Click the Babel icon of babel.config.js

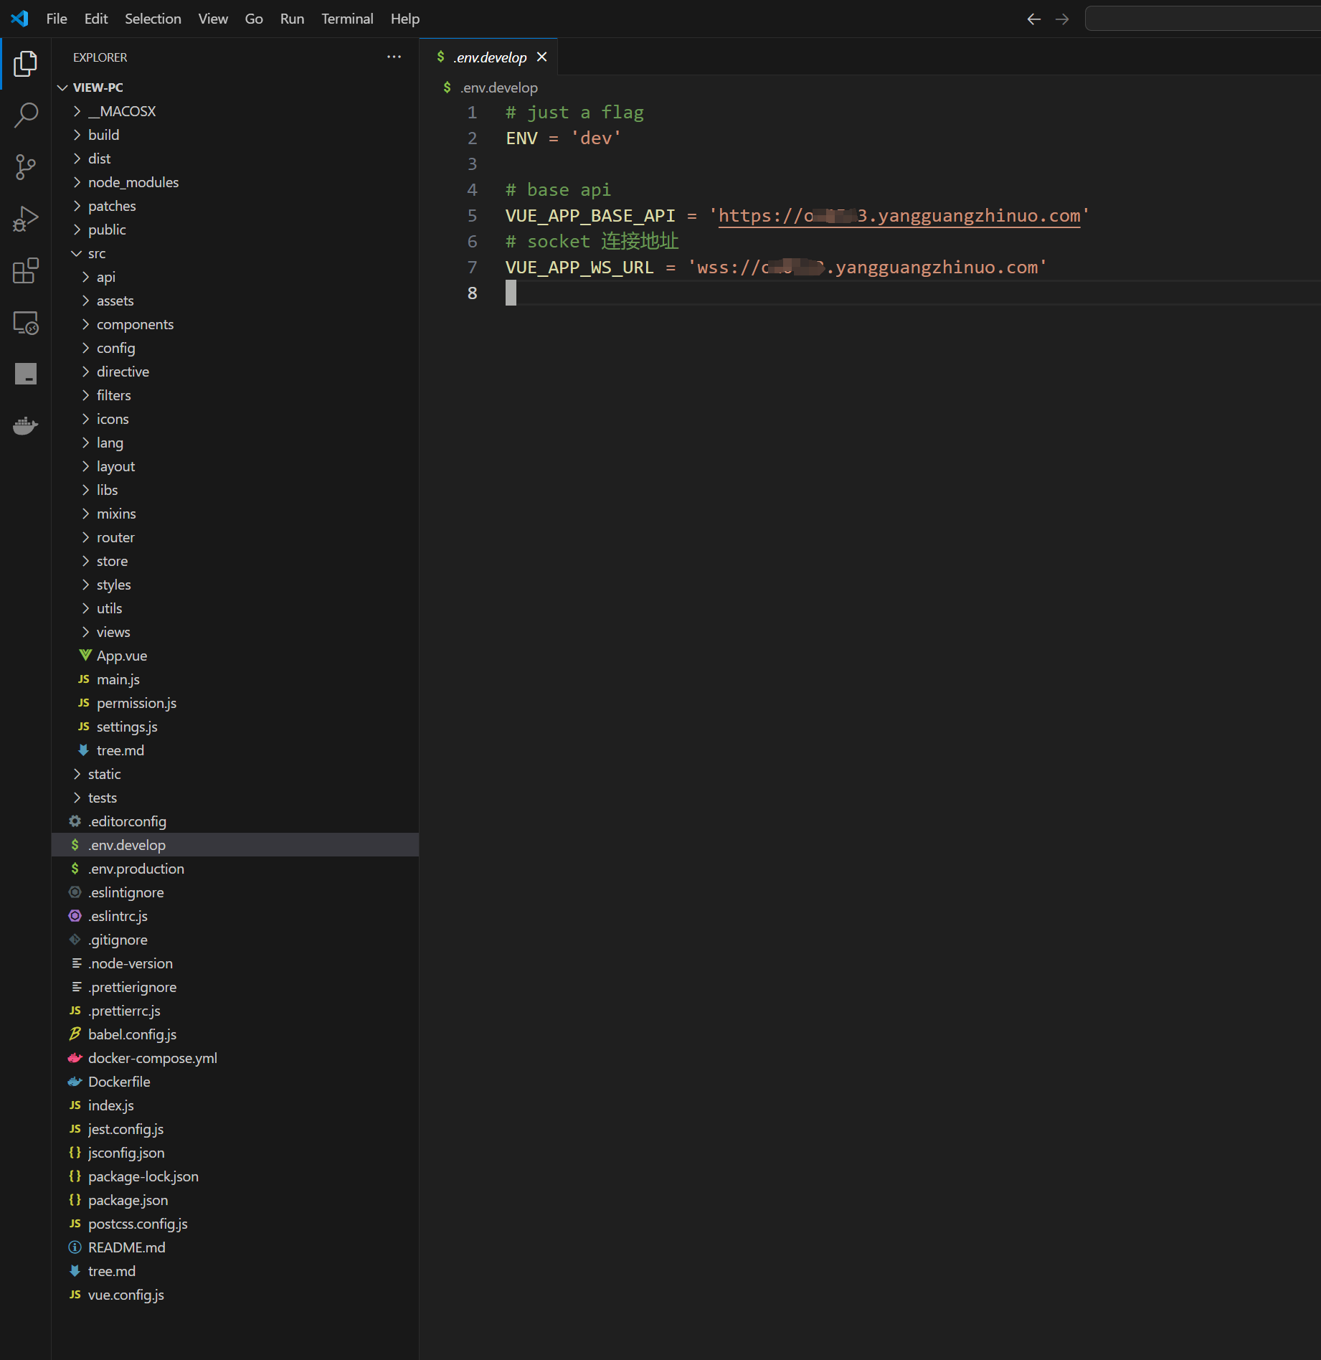click(x=75, y=1034)
